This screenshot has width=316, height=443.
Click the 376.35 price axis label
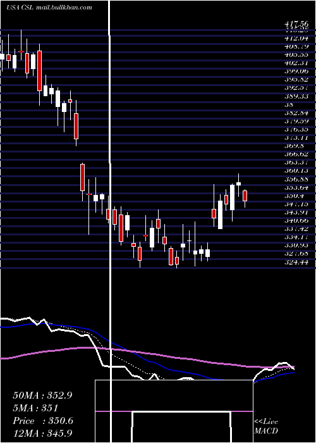[296, 130]
